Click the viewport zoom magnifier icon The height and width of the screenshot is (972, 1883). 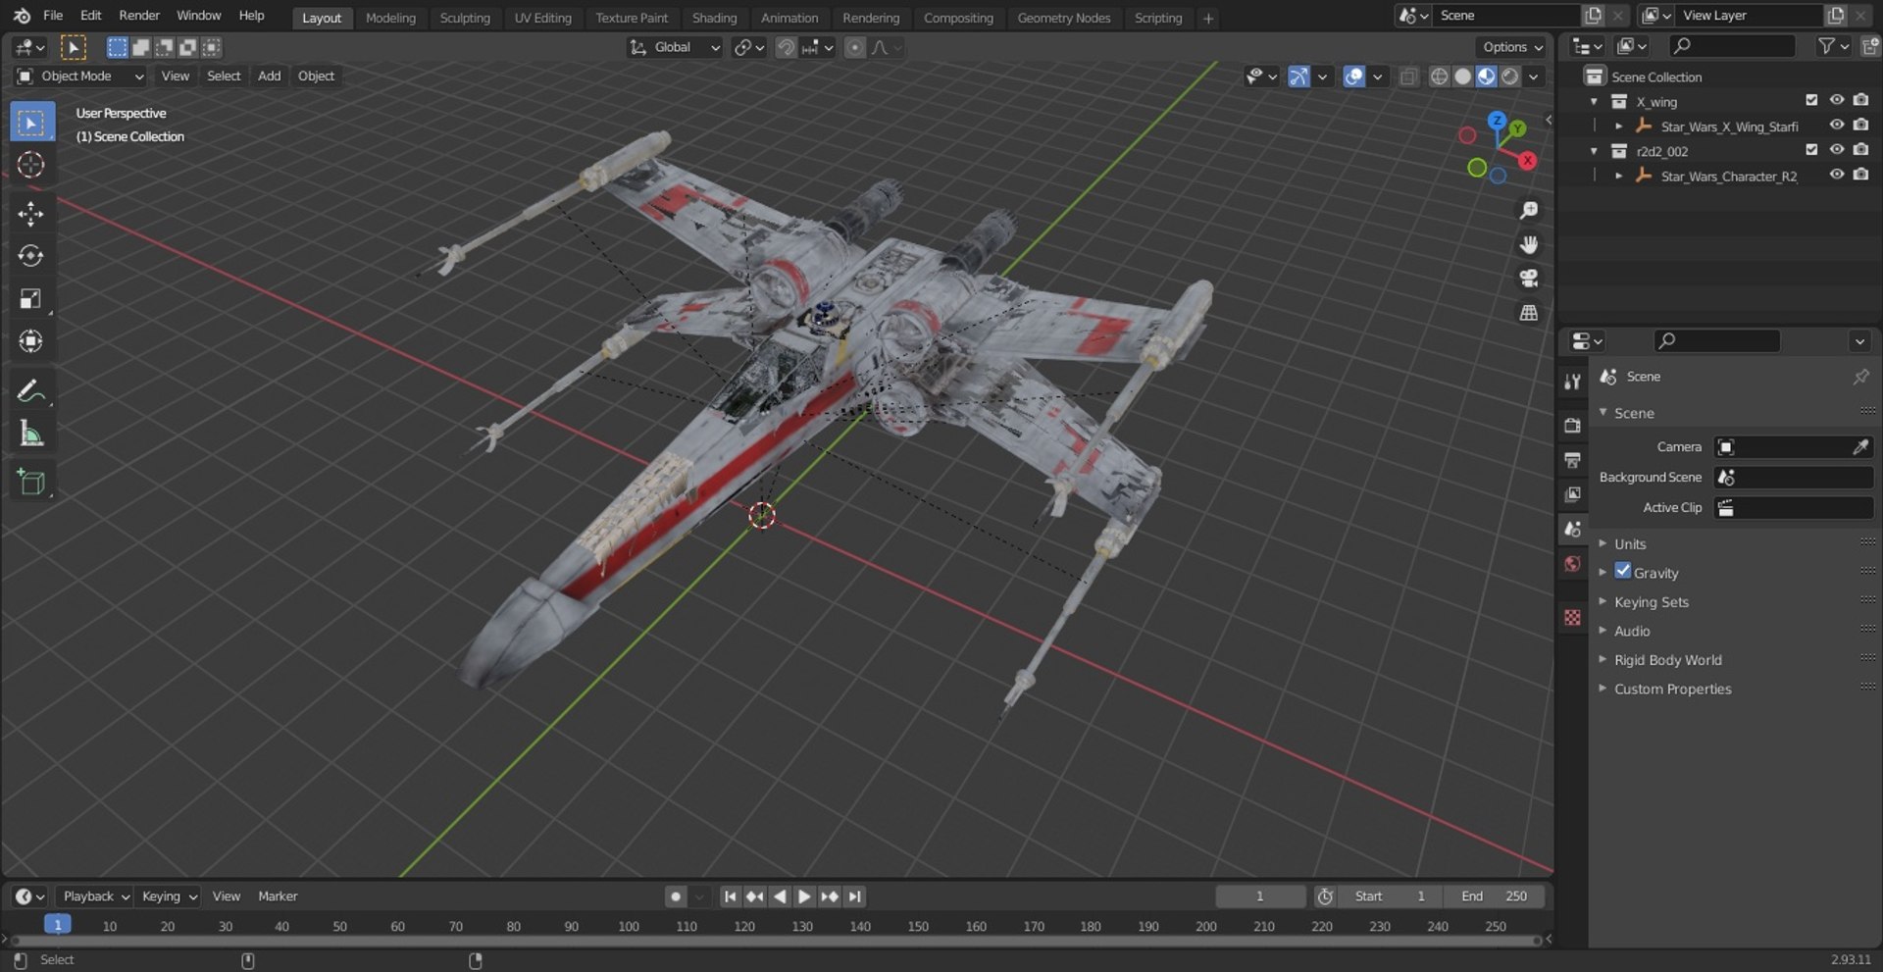pos(1528,210)
